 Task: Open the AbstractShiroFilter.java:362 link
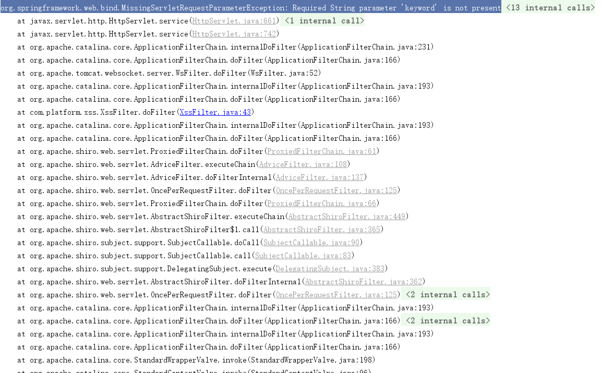pyautogui.click(x=363, y=282)
